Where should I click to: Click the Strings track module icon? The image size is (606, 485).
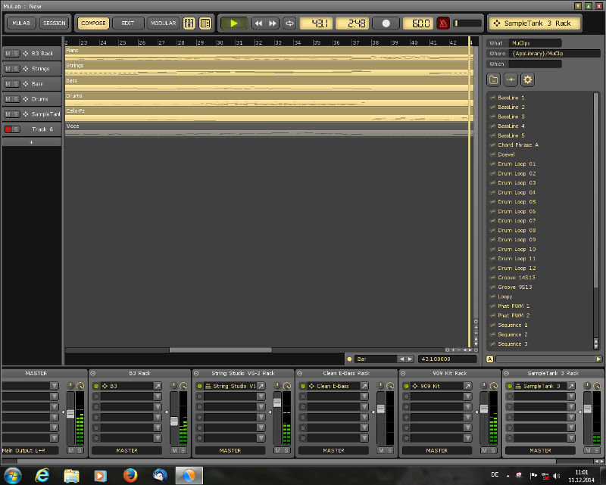coord(26,68)
